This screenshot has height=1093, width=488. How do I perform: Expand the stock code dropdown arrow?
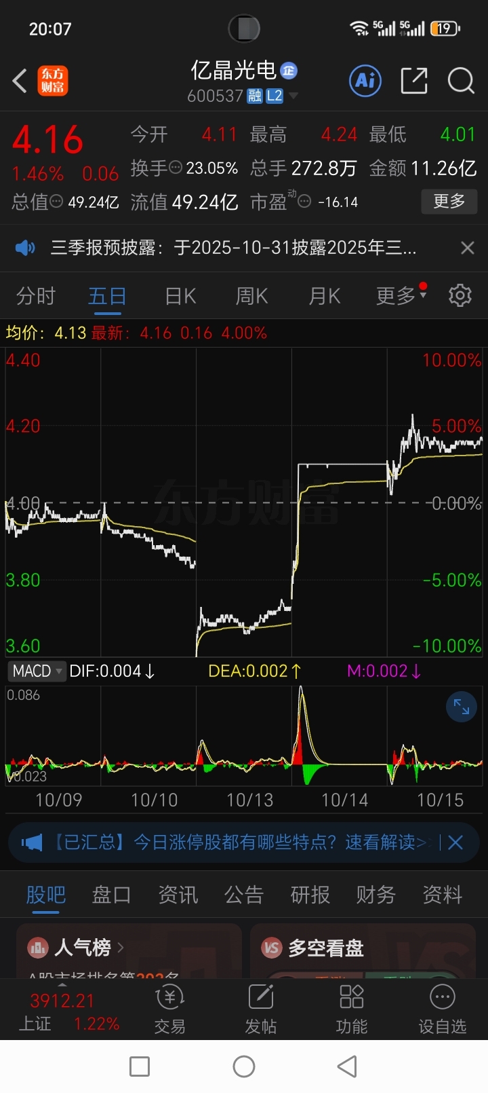coord(293,96)
